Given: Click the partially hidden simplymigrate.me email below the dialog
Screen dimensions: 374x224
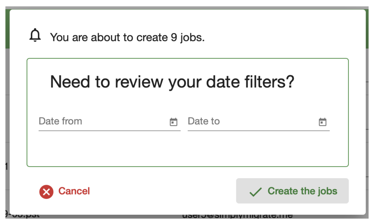Looking at the screenshot, I should pos(237,216).
